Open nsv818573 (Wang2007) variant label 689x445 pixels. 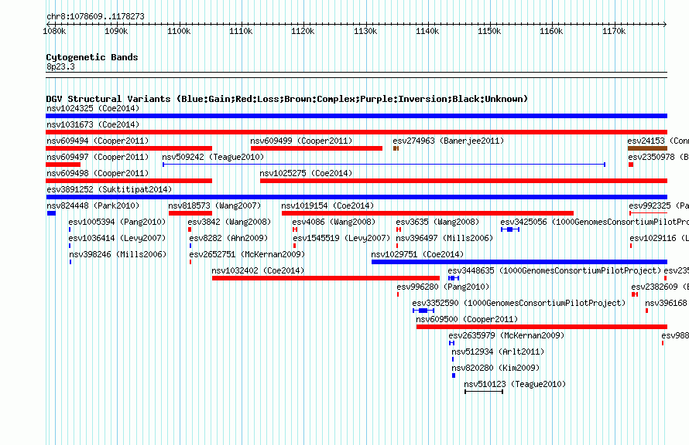point(214,206)
